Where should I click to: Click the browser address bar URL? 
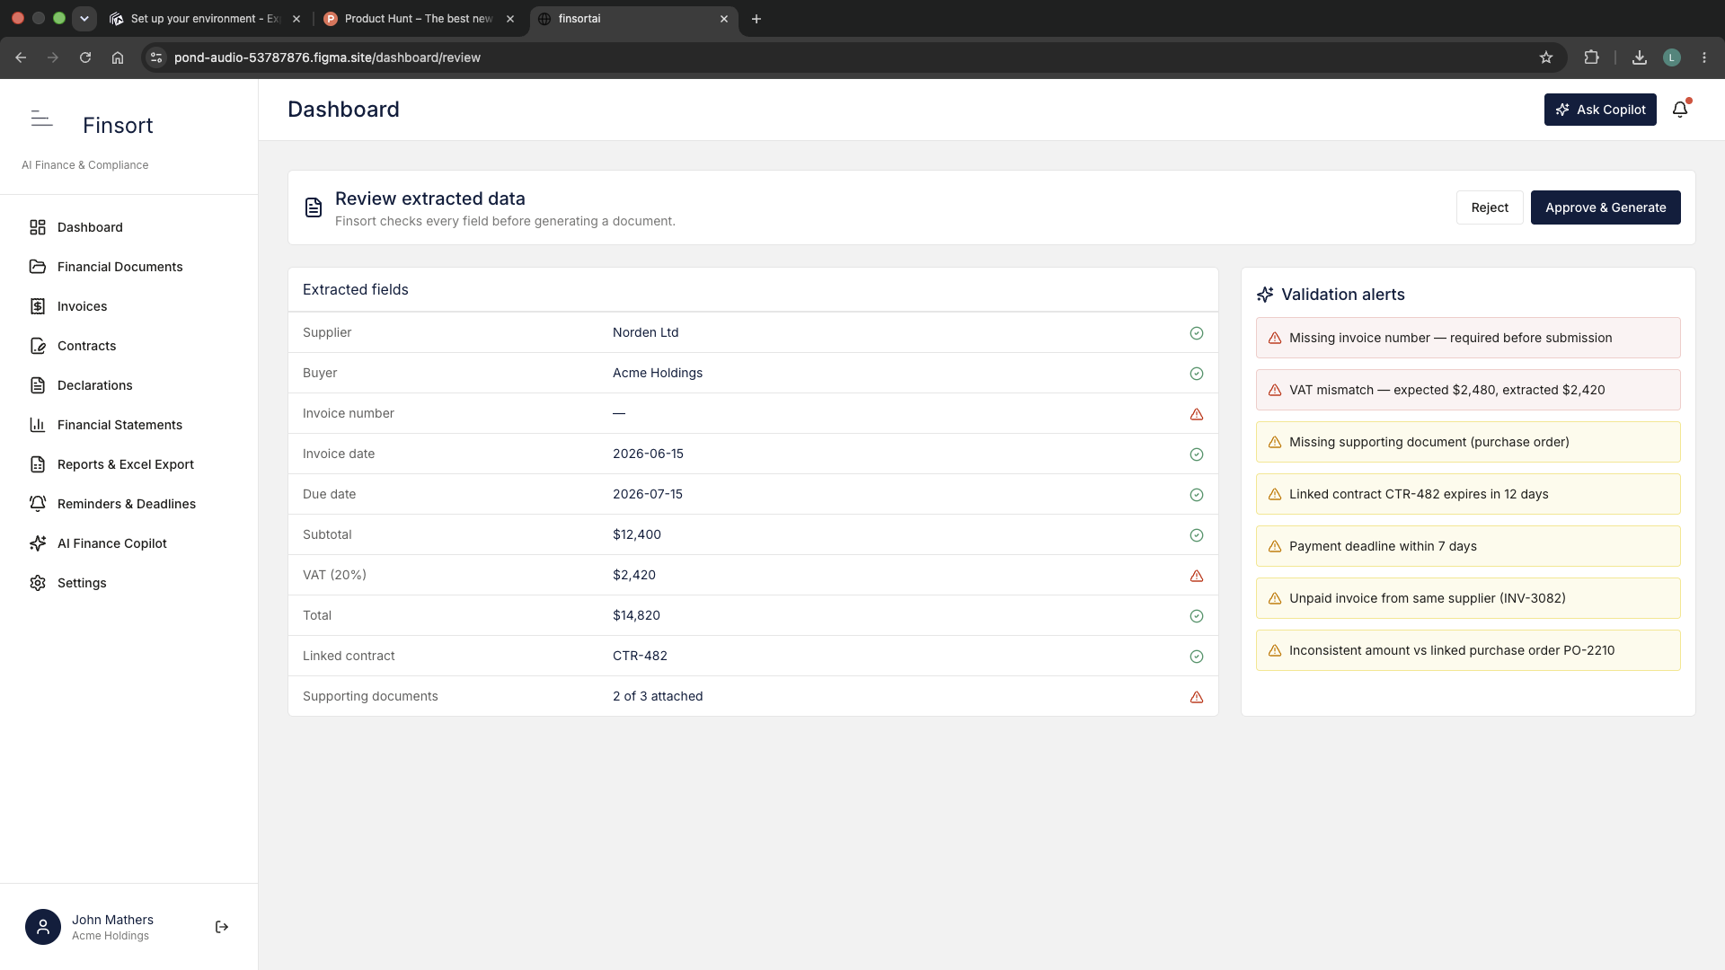327,57
